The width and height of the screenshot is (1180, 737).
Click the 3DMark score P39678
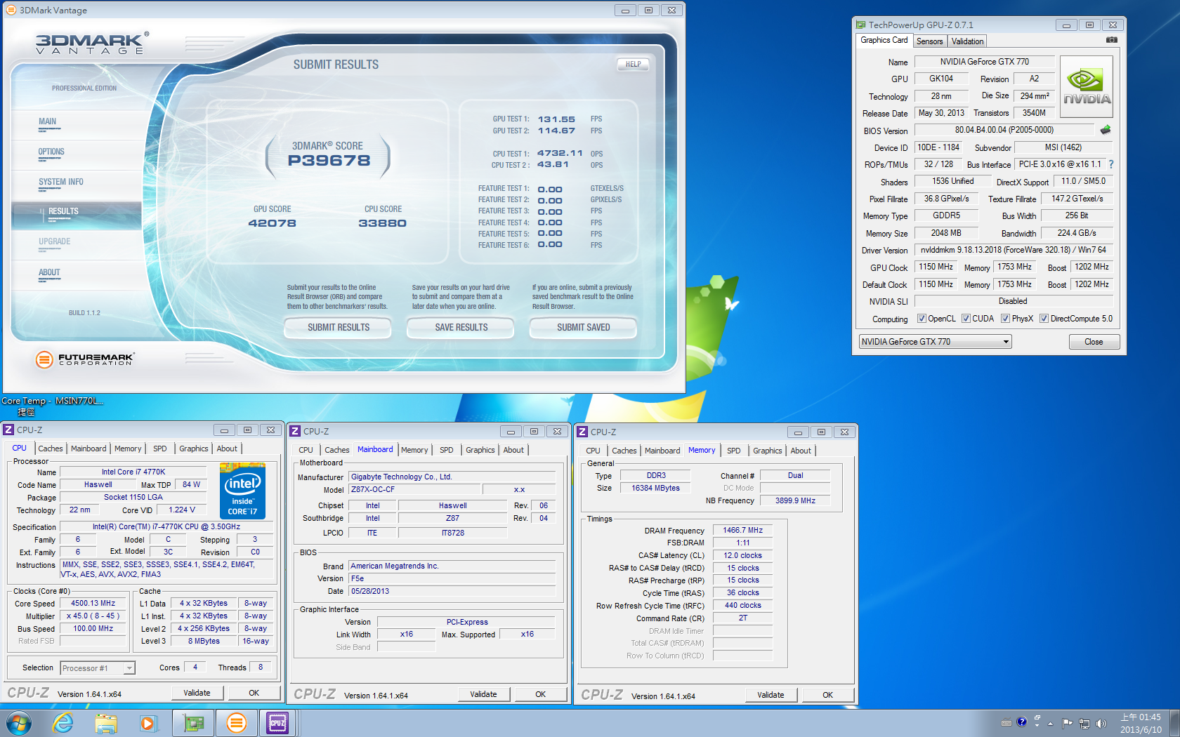pos(329,161)
